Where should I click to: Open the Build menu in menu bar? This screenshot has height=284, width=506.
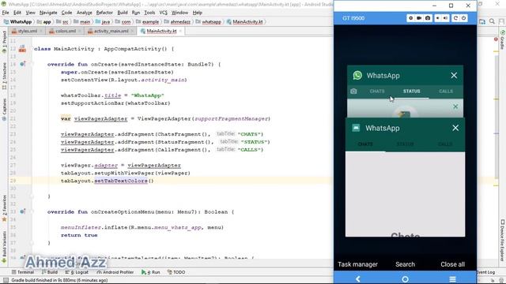click(123, 13)
